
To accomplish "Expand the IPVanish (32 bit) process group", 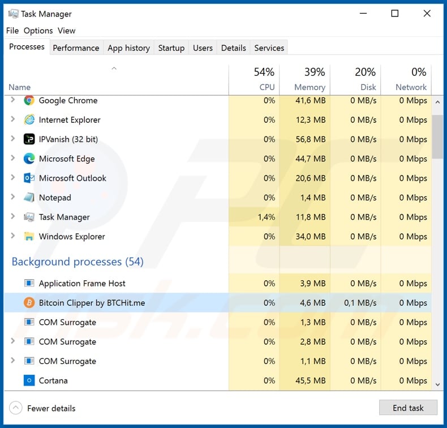I will [13, 139].
